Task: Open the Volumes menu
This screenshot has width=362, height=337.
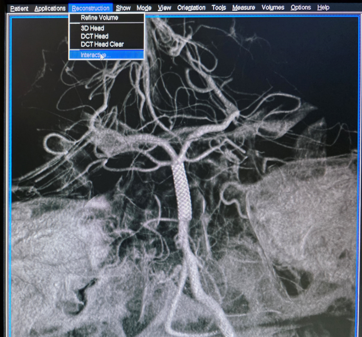Action: (273, 8)
